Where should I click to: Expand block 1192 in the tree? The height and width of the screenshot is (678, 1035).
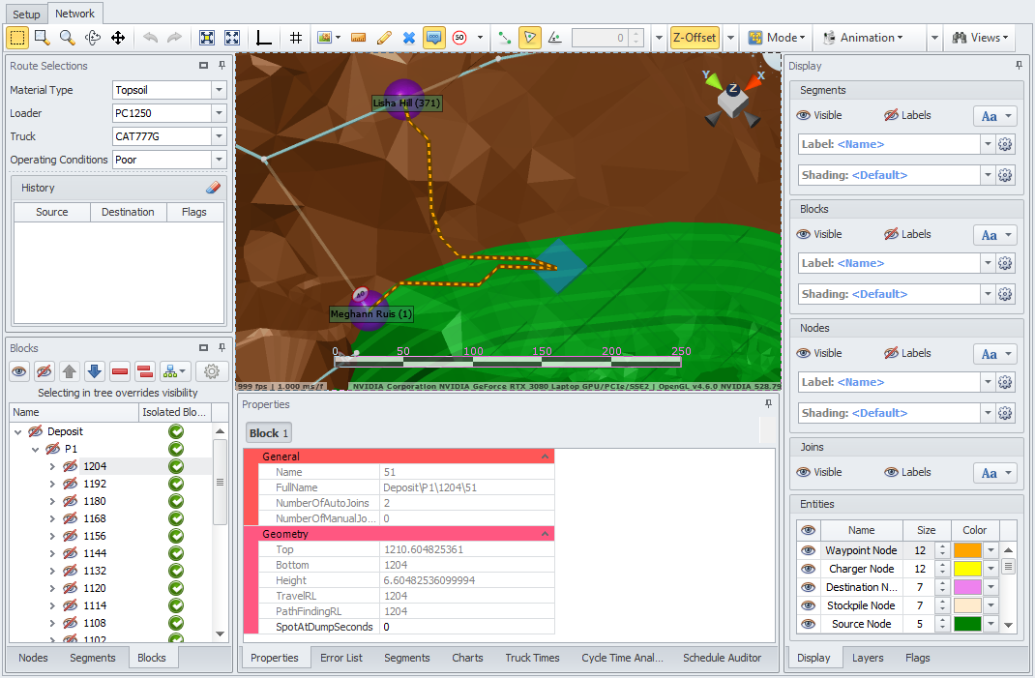pyautogui.click(x=52, y=484)
